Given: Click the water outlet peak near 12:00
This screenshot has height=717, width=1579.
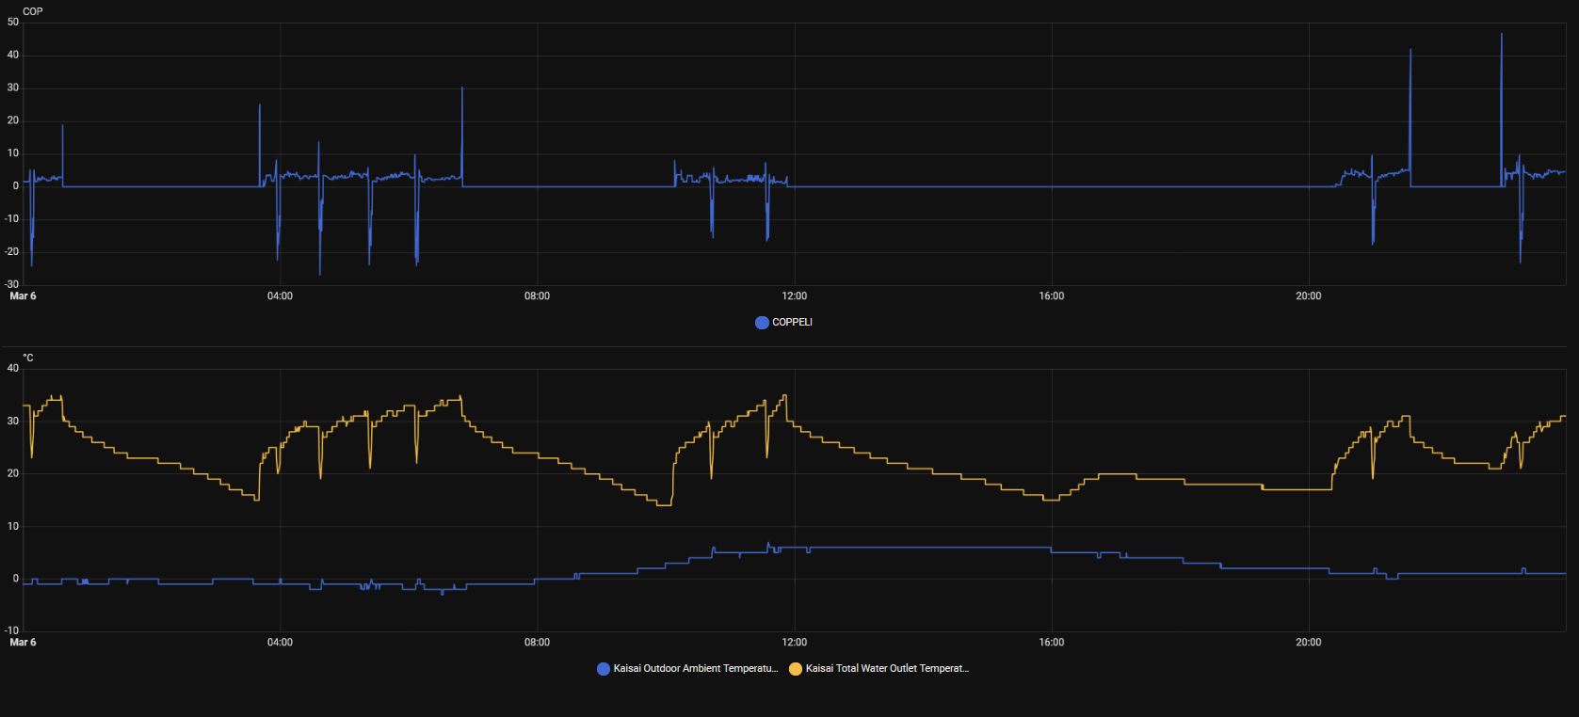Looking at the screenshot, I should pos(784,396).
